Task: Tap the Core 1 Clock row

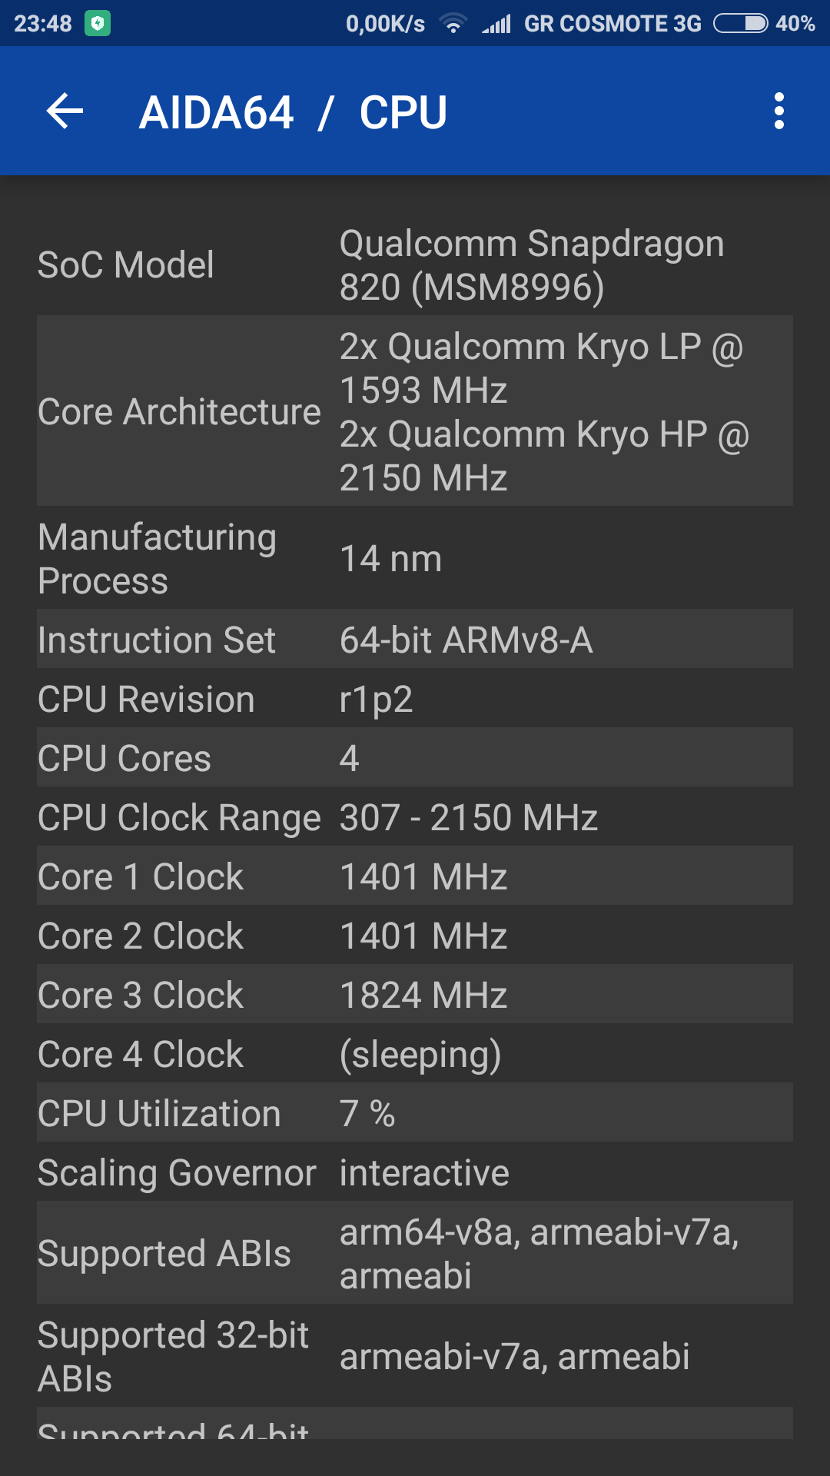Action: (415, 876)
